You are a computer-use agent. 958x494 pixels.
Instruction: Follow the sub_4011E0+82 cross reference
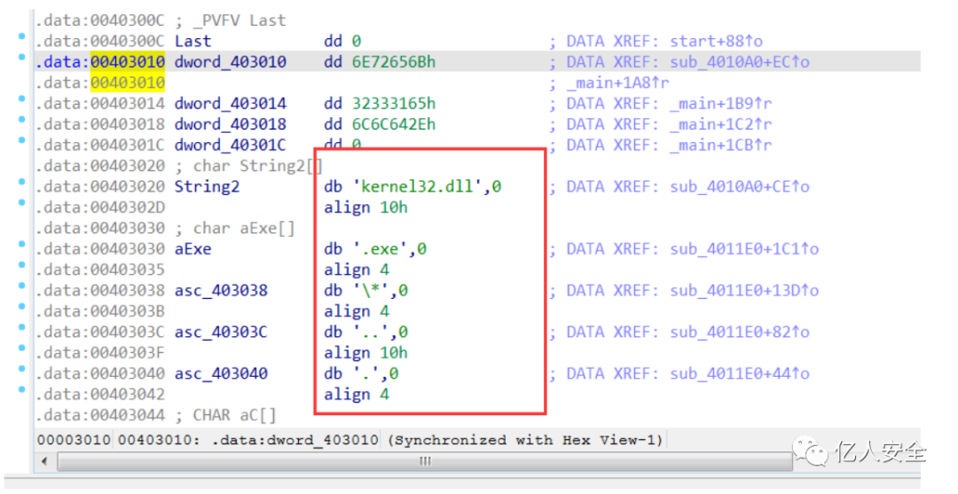(739, 332)
